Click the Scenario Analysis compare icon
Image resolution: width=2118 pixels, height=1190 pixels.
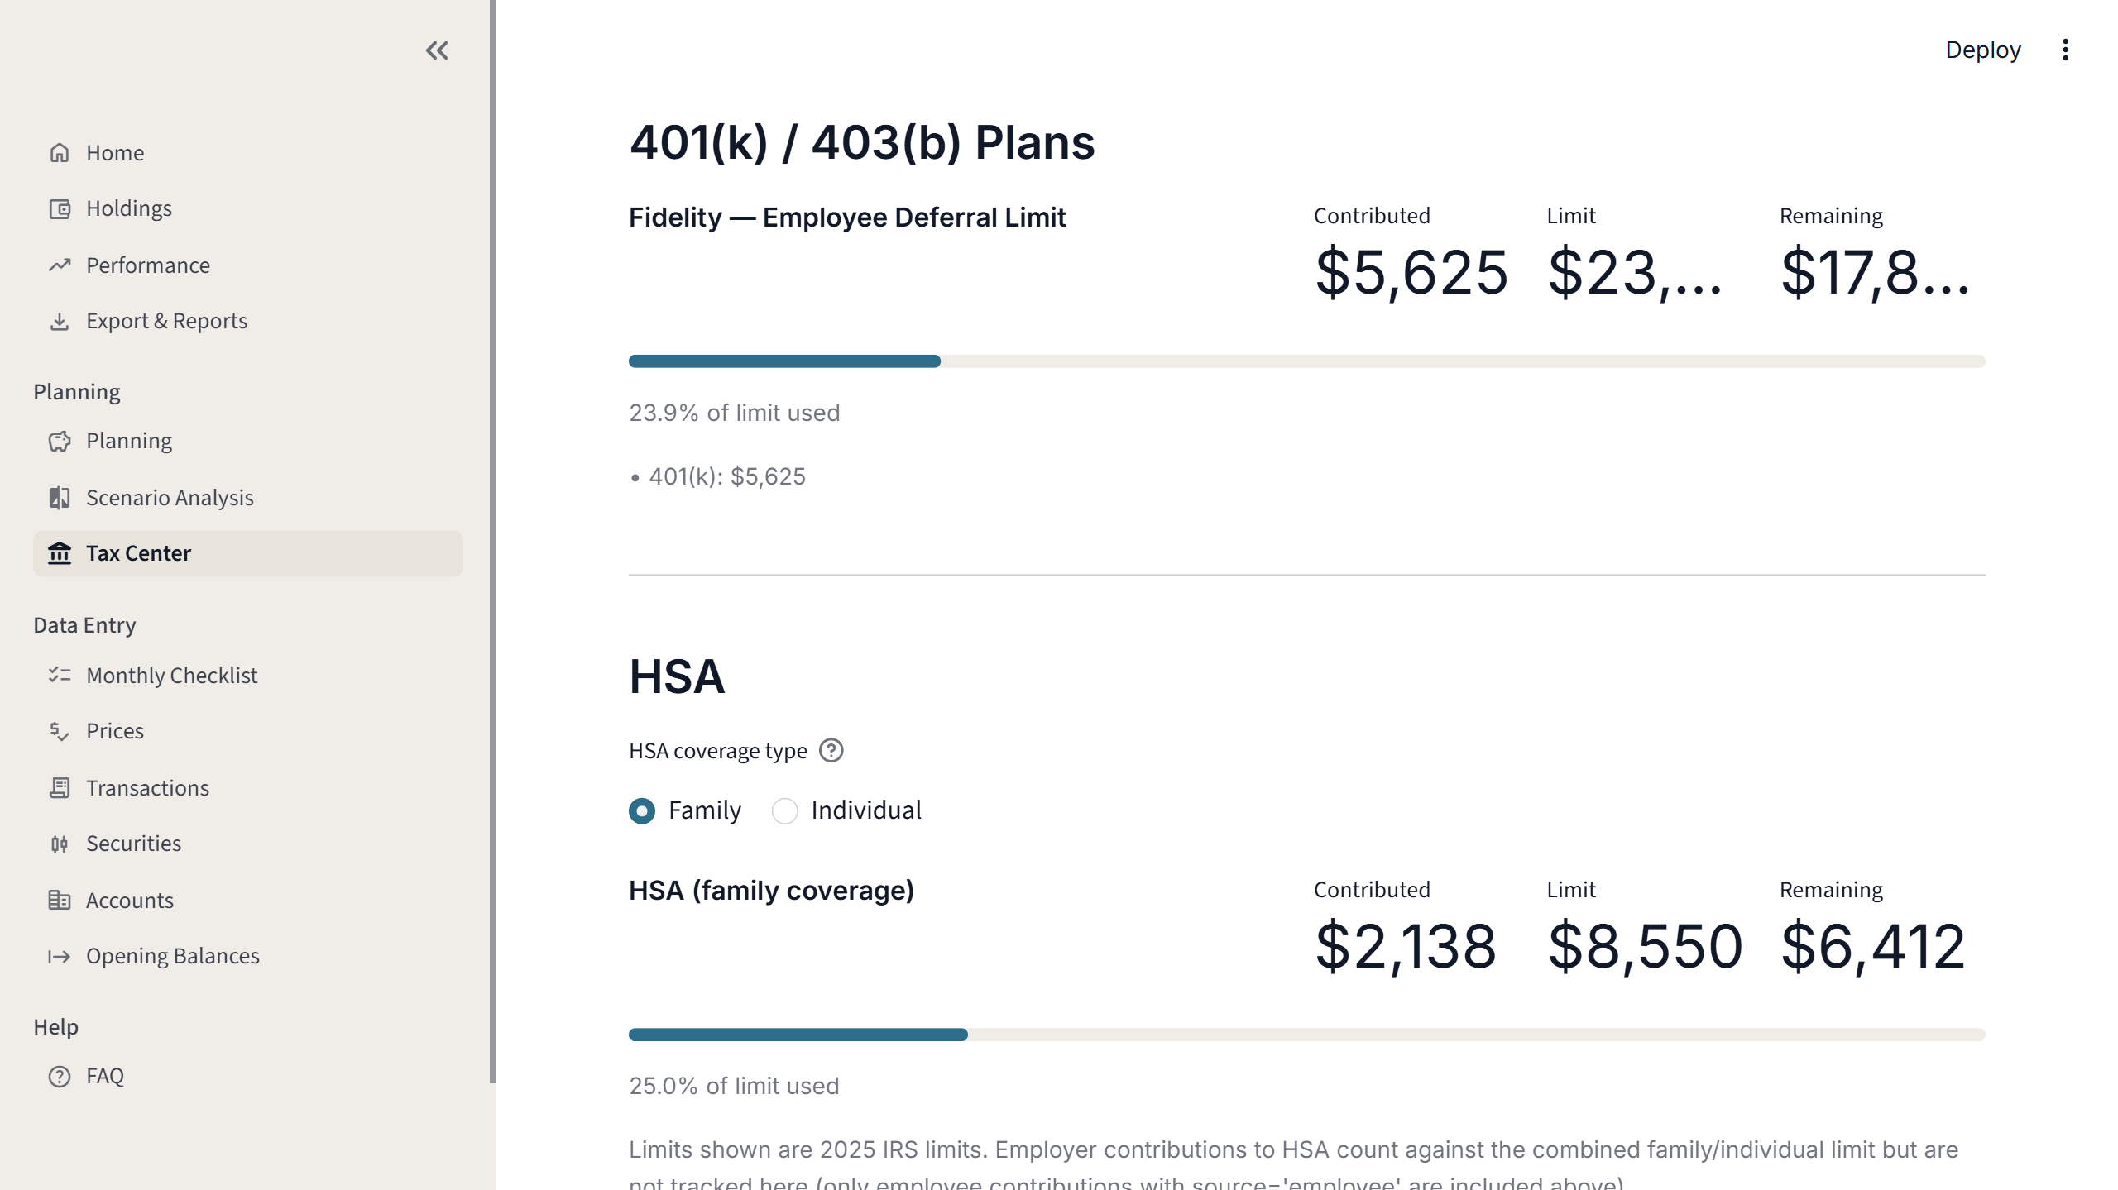[60, 498]
